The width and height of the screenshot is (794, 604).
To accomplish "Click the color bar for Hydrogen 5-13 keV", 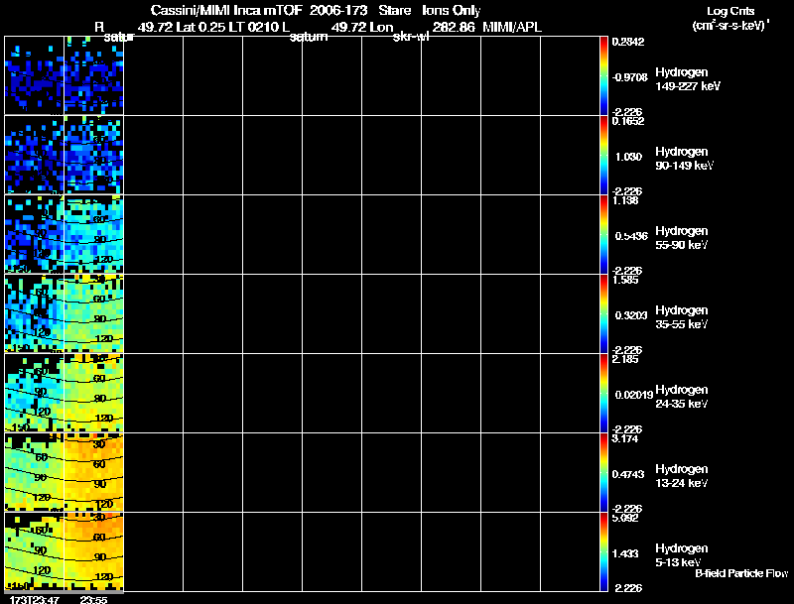I will [603, 551].
